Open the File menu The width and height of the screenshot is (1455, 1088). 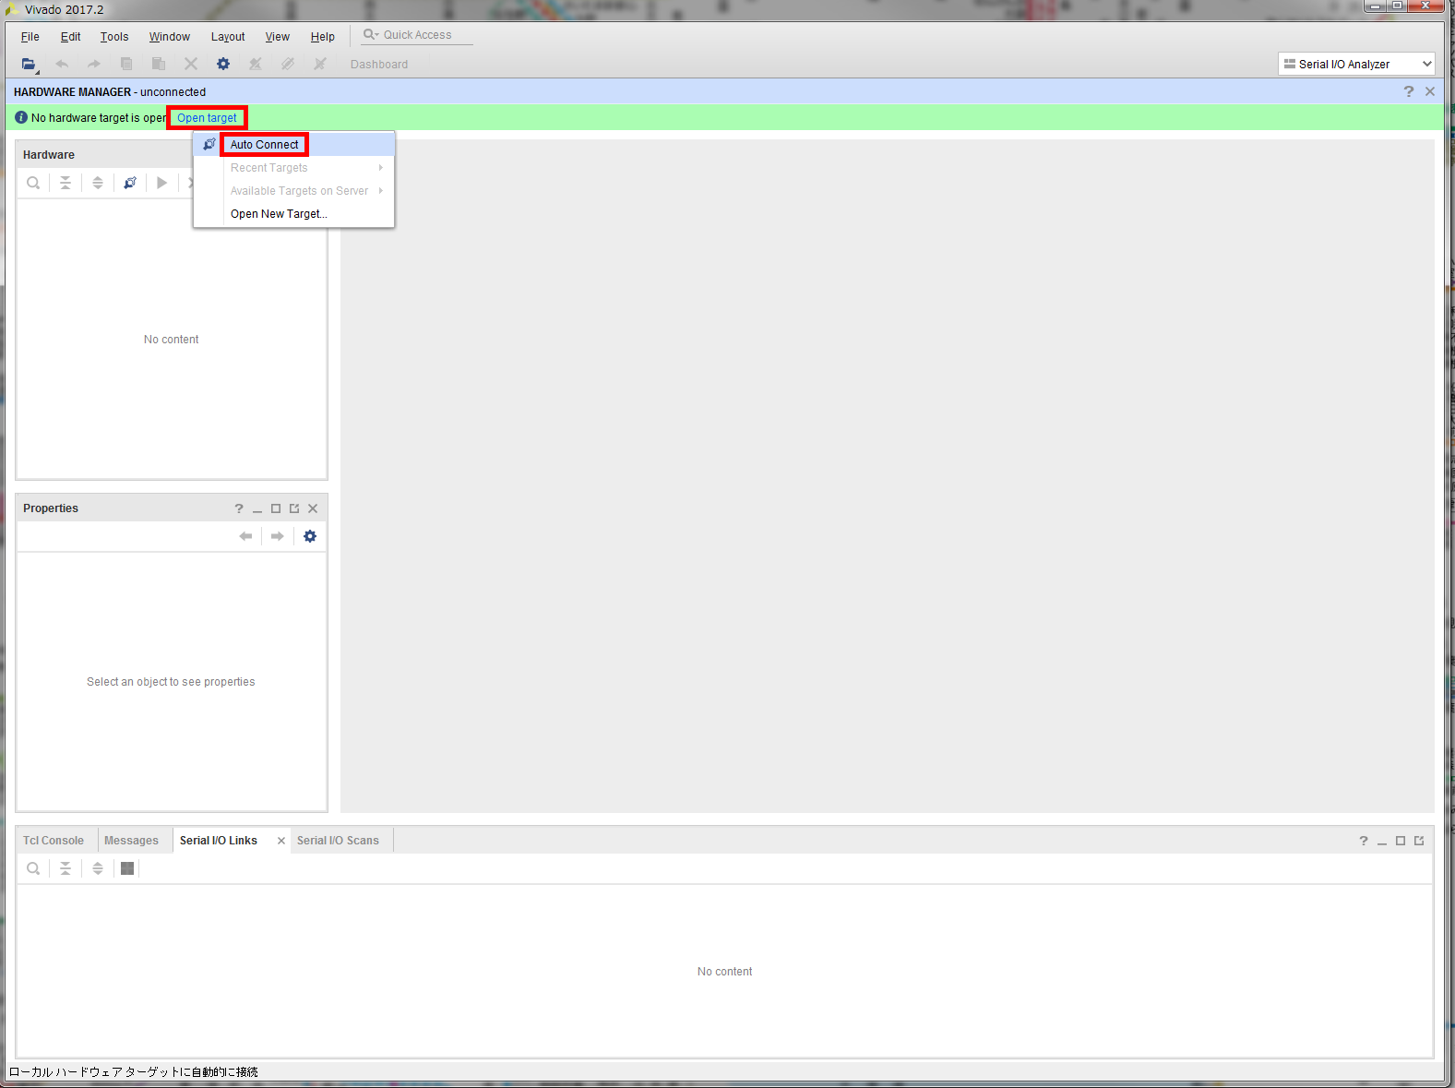[30, 37]
